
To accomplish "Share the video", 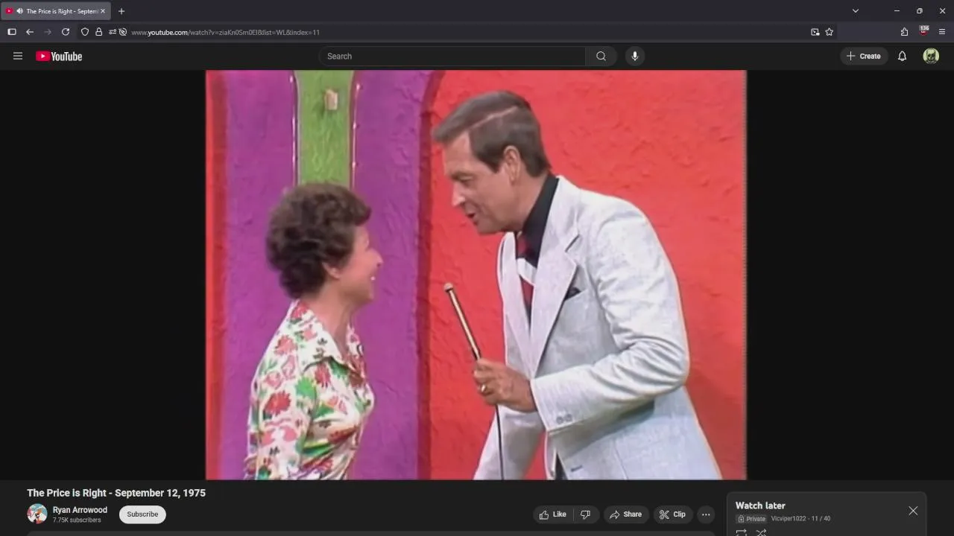I will click(x=625, y=514).
